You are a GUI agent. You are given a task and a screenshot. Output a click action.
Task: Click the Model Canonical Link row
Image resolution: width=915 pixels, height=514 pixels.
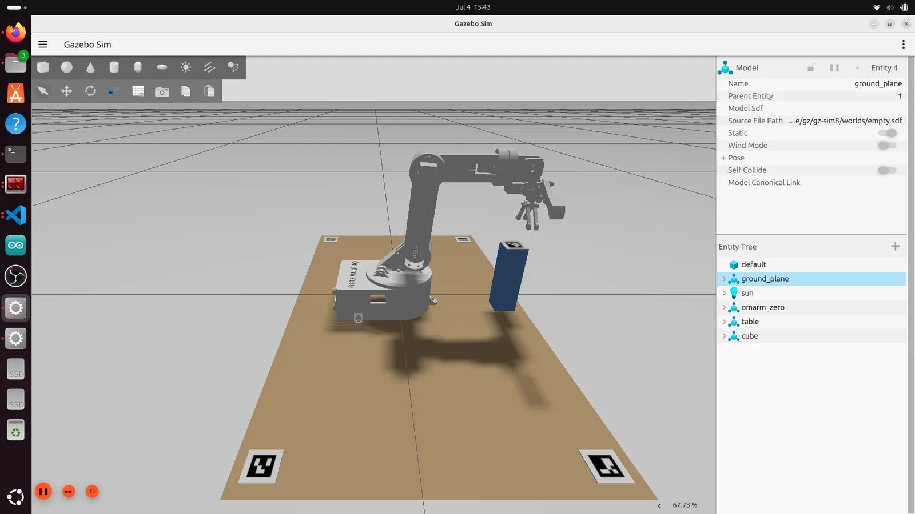coord(811,183)
